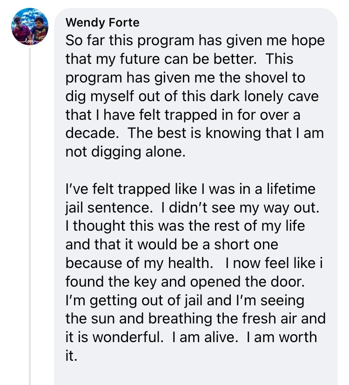Click the vertical reply thread line
This screenshot has height=385, width=349.
[30, 216]
